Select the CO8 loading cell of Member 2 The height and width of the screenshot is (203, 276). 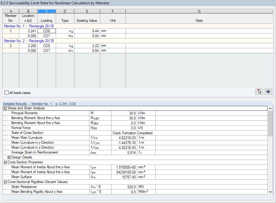tap(47, 46)
